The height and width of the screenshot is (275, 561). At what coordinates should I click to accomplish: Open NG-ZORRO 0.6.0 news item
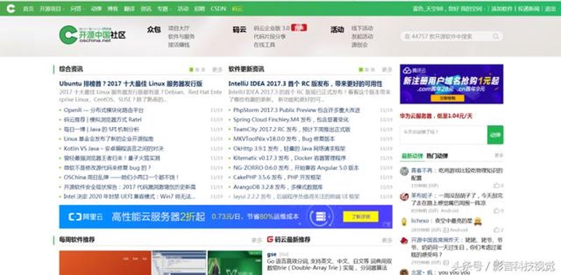tap(296, 168)
